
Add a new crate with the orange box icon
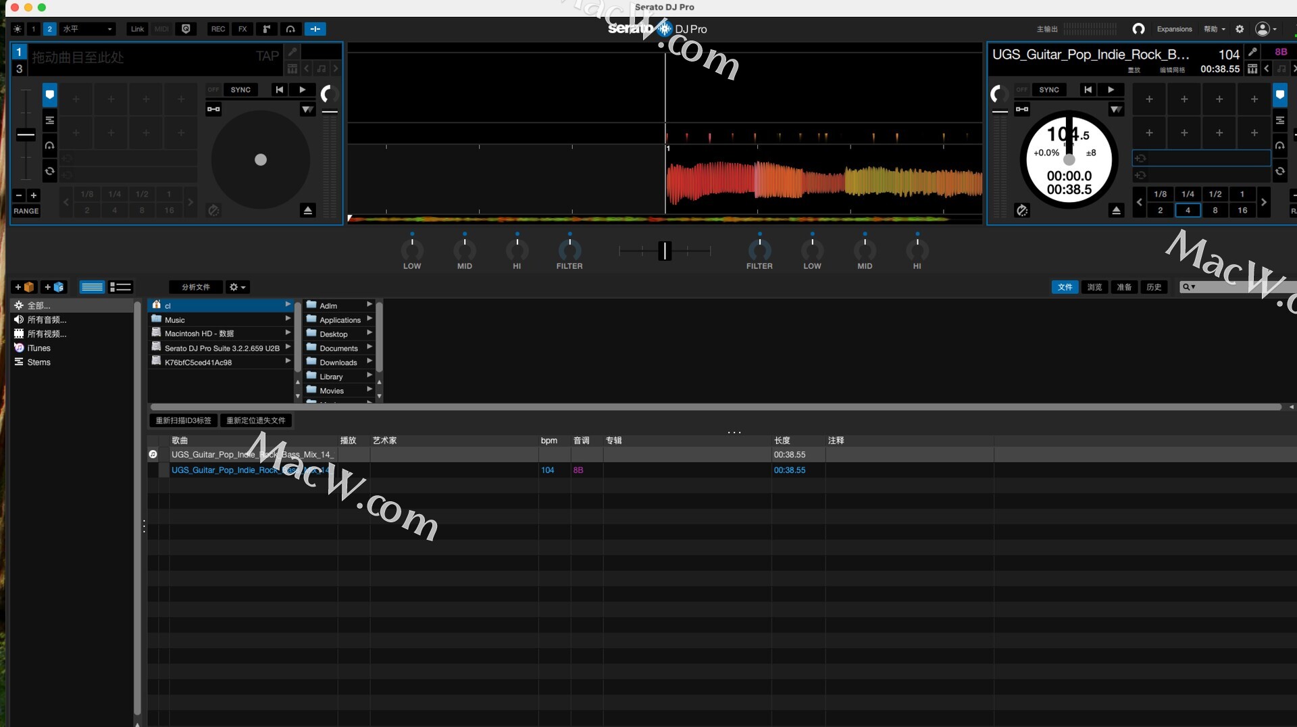[x=24, y=287]
